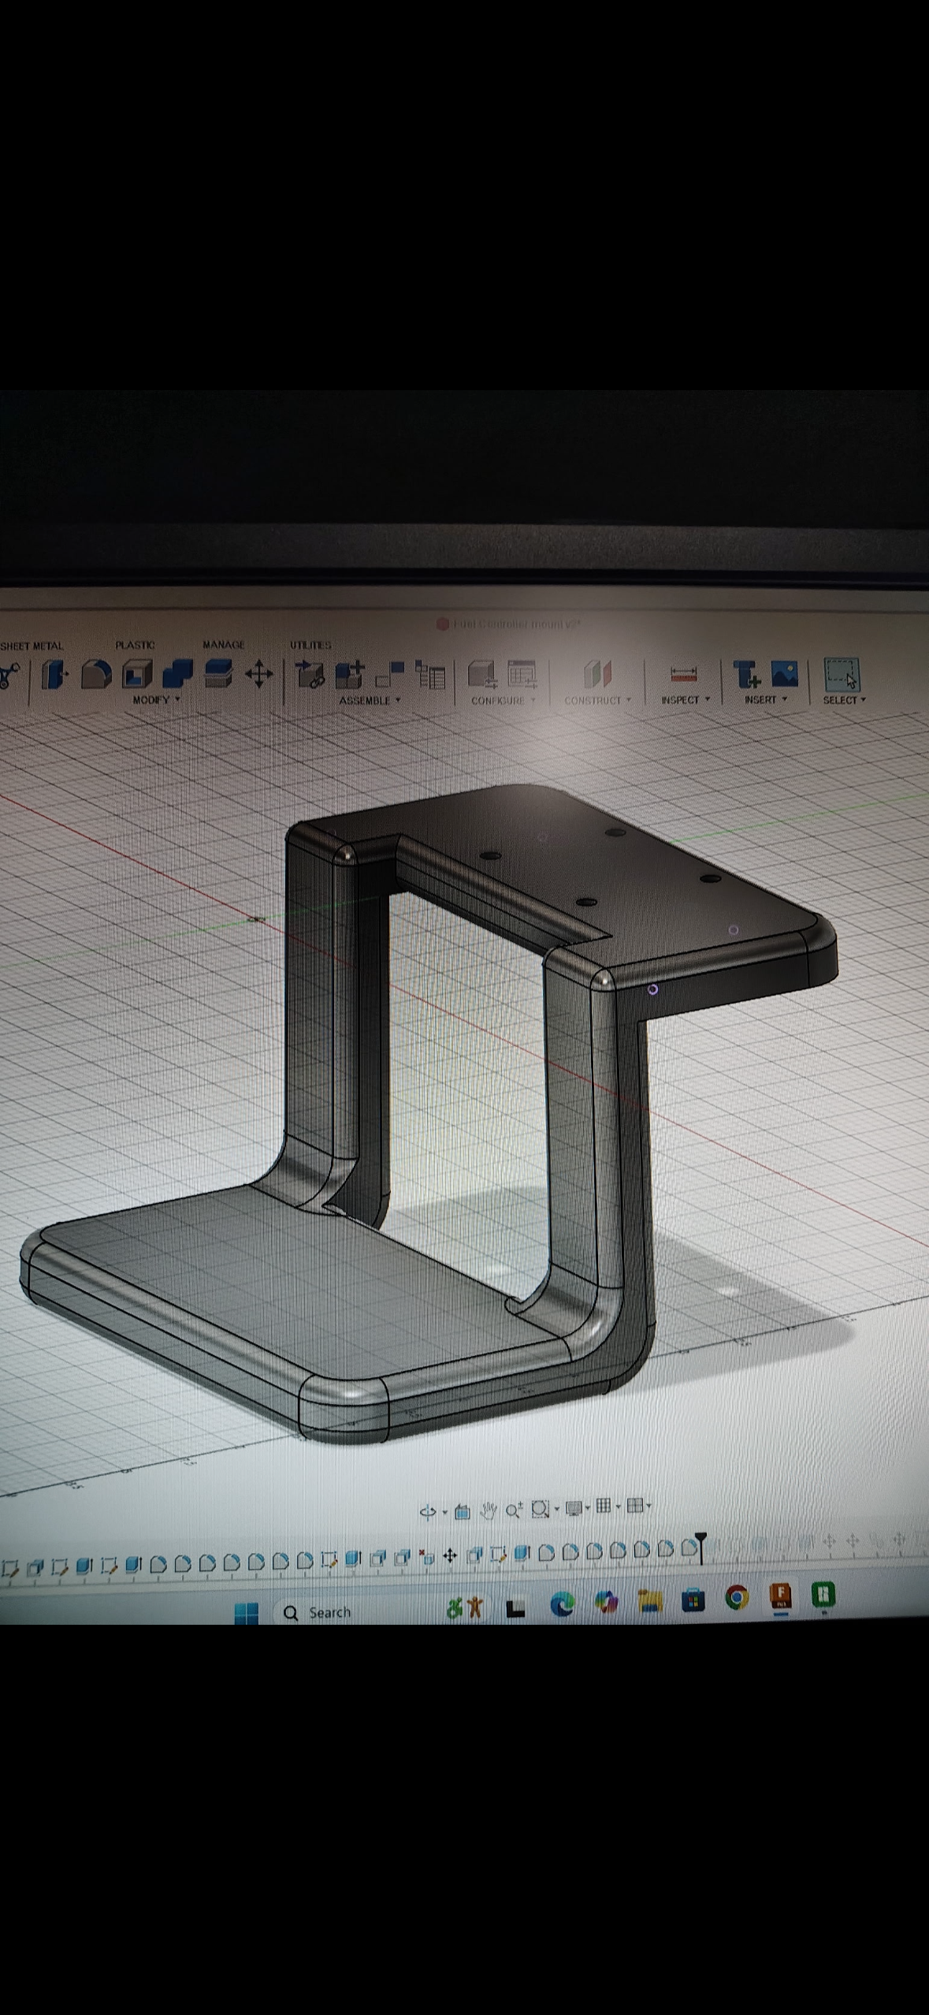The image size is (929, 2015).
Task: Open the UTILITIES tab
Action: [x=310, y=645]
